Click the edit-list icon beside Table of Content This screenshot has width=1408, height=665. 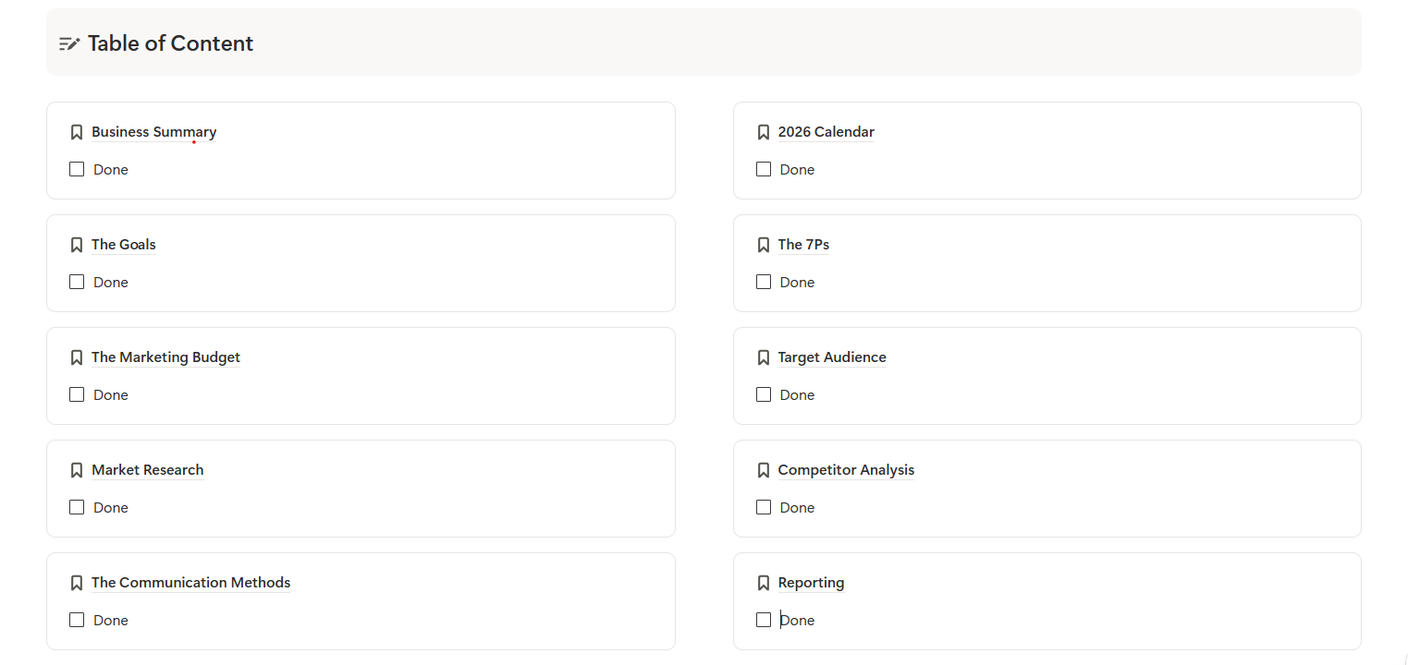[x=69, y=43]
